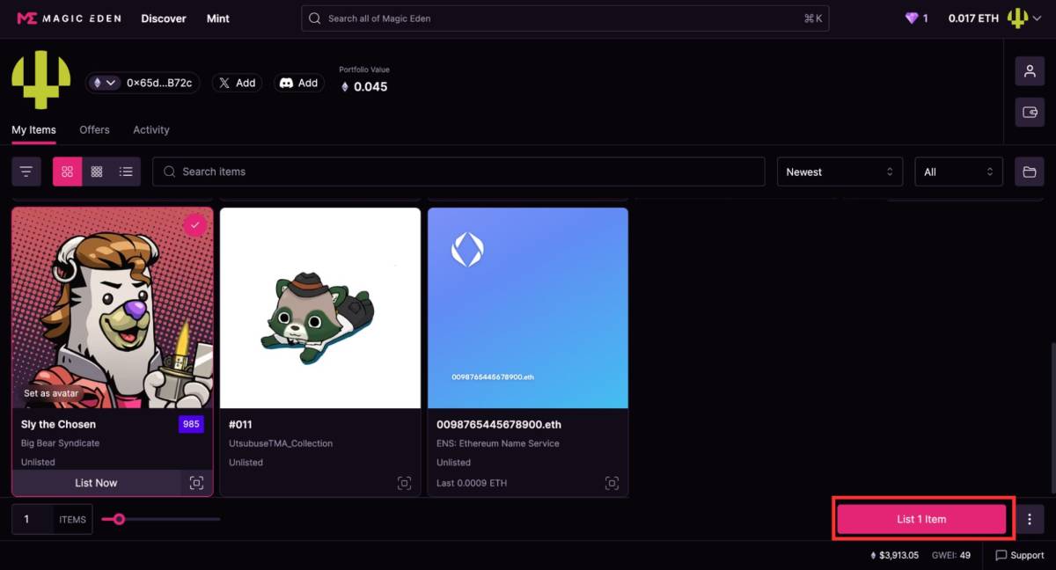
Task: Open the wallet icon in right sidebar
Action: [x=1030, y=113]
